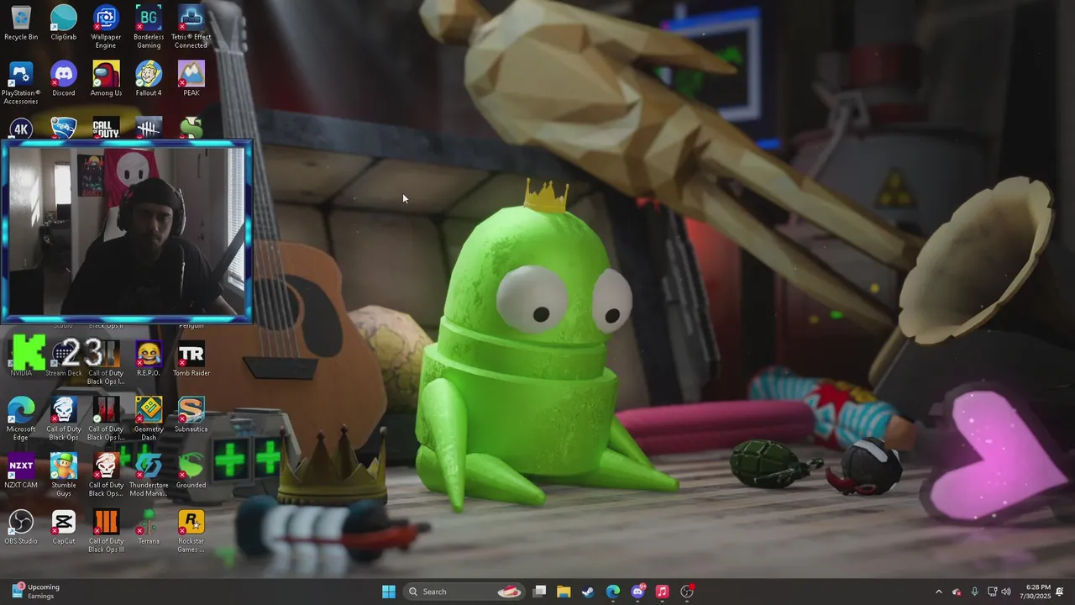The height and width of the screenshot is (605, 1075).
Task: Select the Terraria desktop icon
Action: coord(149,527)
